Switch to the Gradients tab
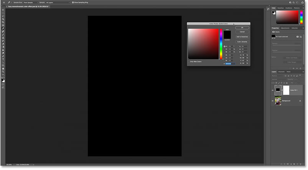The height and width of the screenshot is (170, 308). 289,8
